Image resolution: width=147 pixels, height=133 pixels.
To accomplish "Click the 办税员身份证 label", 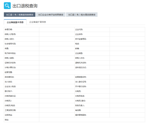I will [x=10, y=96].
